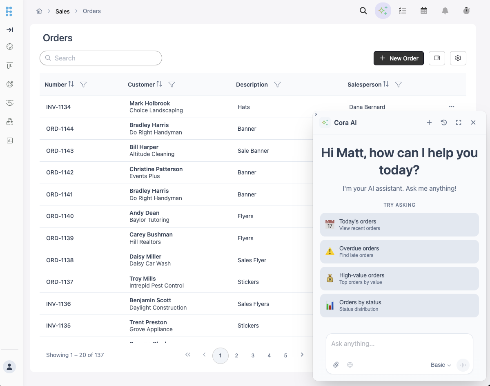This screenshot has width=490, height=386.
Task: Expand Cora AI panel to fullscreen
Action: pyautogui.click(x=459, y=123)
